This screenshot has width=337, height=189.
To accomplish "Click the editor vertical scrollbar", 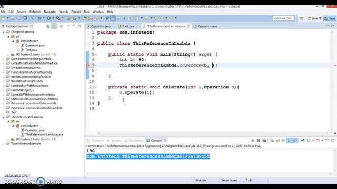I will click(x=332, y=80).
